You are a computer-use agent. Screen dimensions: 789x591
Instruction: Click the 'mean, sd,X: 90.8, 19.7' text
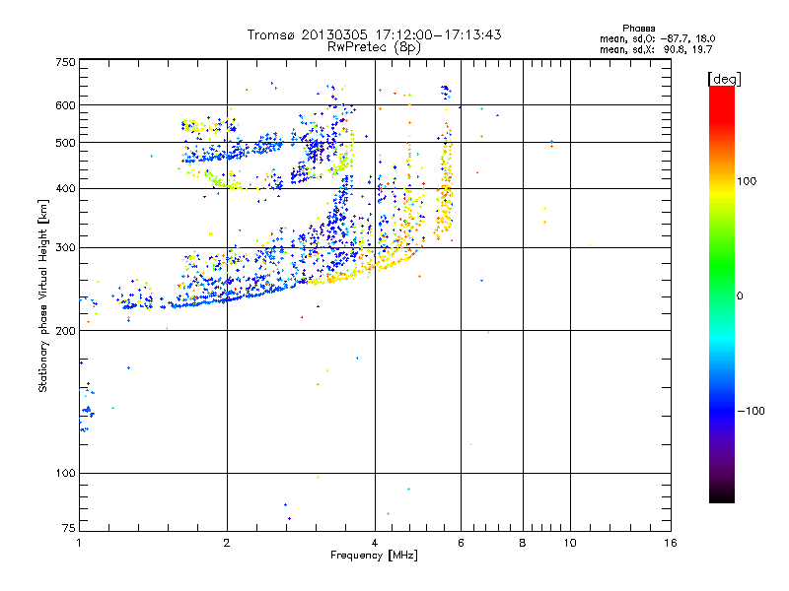[x=656, y=49]
